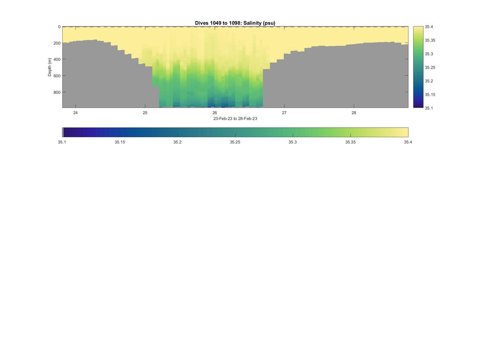Click horizontal colorbar label 35.1
The width and height of the screenshot is (479, 353).
[x=62, y=142]
